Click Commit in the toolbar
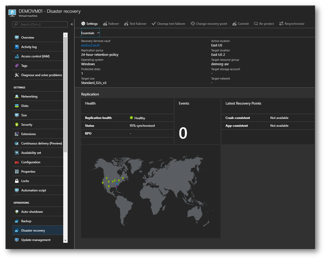Image resolution: width=326 pixels, height=260 pixels. [x=240, y=23]
